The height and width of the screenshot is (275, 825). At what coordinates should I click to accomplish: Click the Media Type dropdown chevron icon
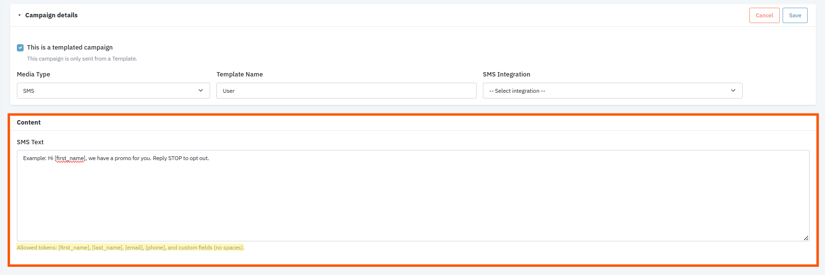click(200, 91)
